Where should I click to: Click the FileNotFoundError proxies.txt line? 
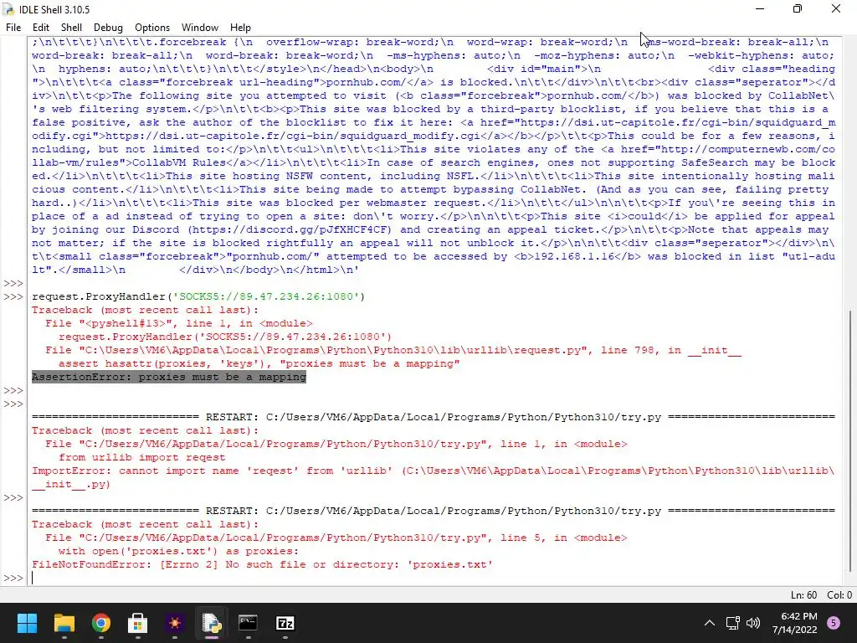[262, 564]
